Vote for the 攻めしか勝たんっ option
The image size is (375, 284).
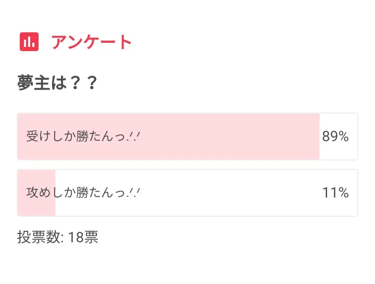(x=83, y=193)
